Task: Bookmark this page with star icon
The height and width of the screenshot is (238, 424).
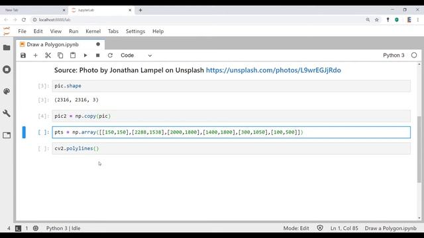Action: click(377, 20)
